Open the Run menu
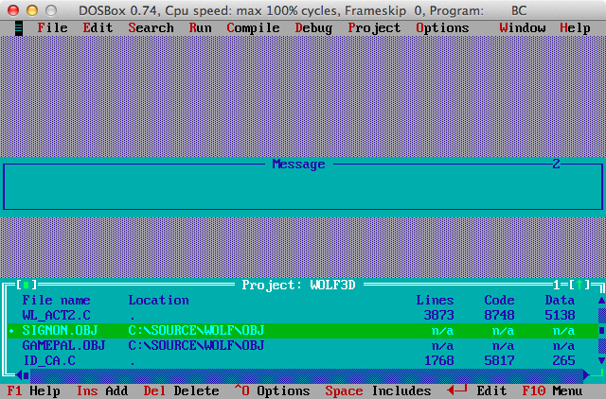The image size is (606, 399). pos(200,27)
